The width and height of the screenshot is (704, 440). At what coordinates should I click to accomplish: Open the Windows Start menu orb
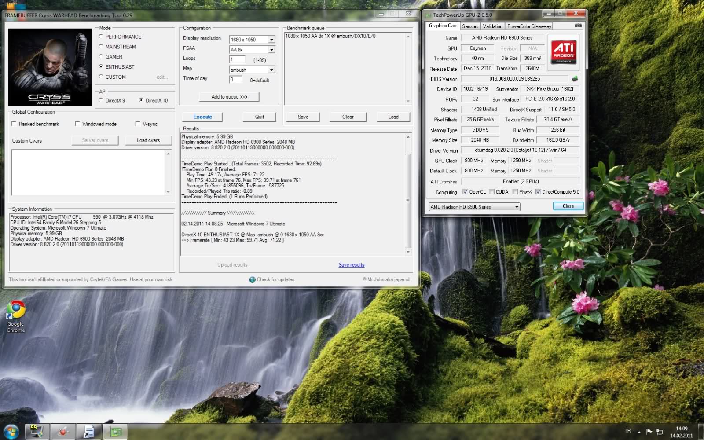(x=11, y=431)
